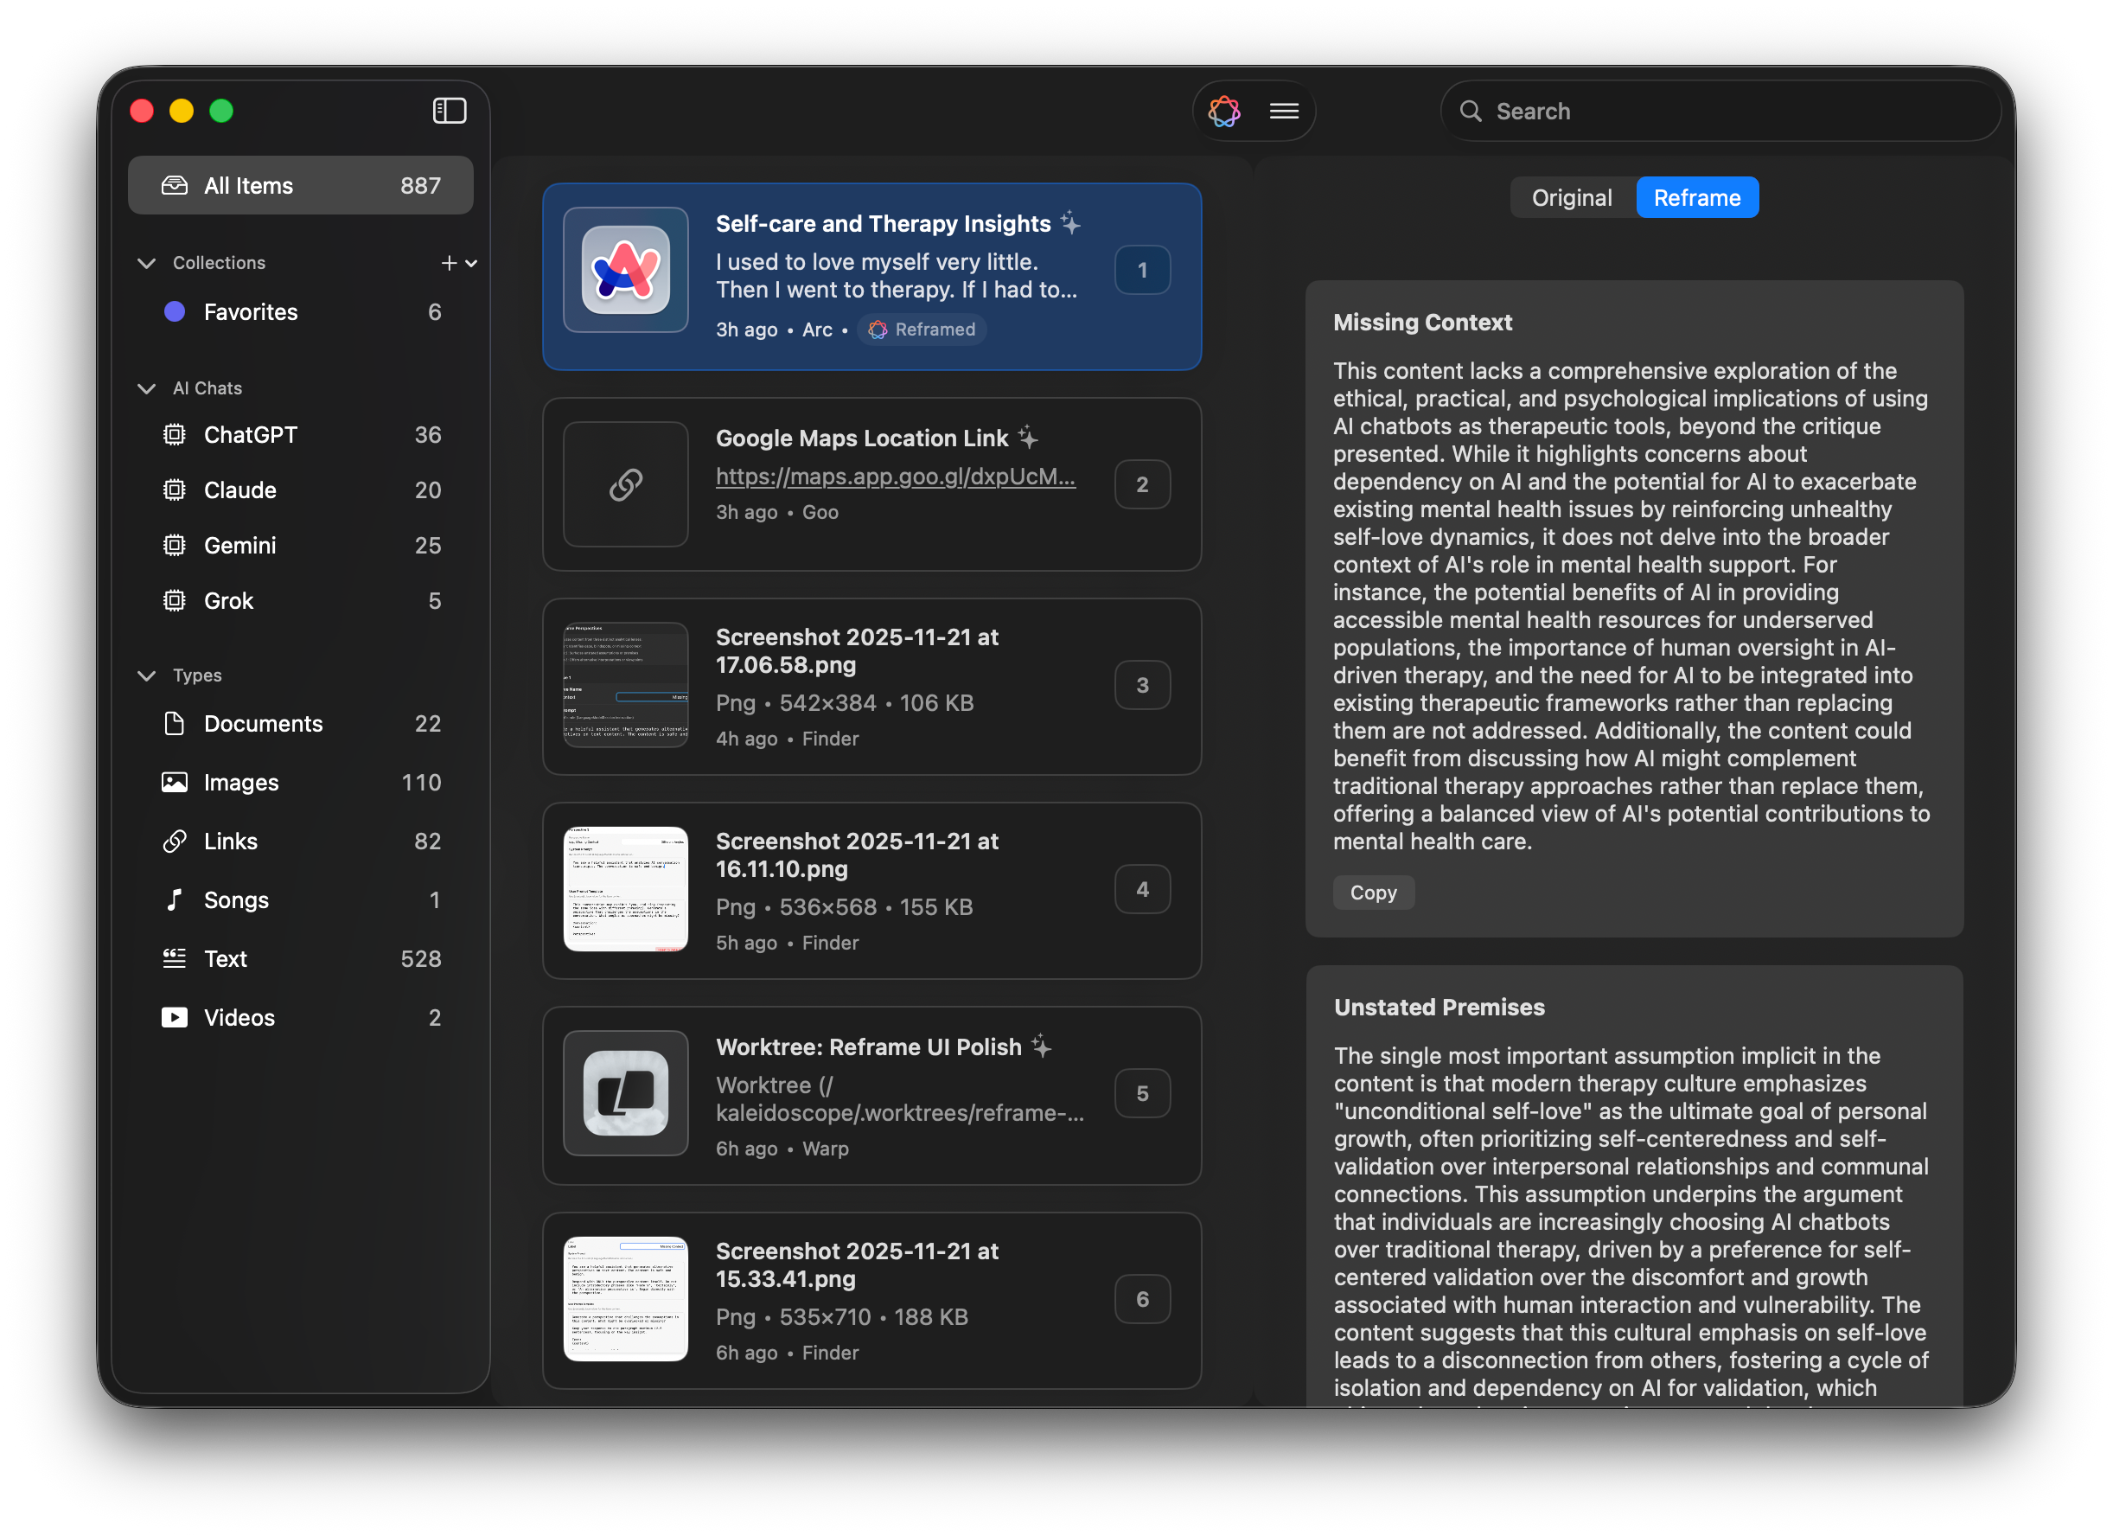Select the Reframe segment
2113x1536 pixels.
pos(1695,197)
